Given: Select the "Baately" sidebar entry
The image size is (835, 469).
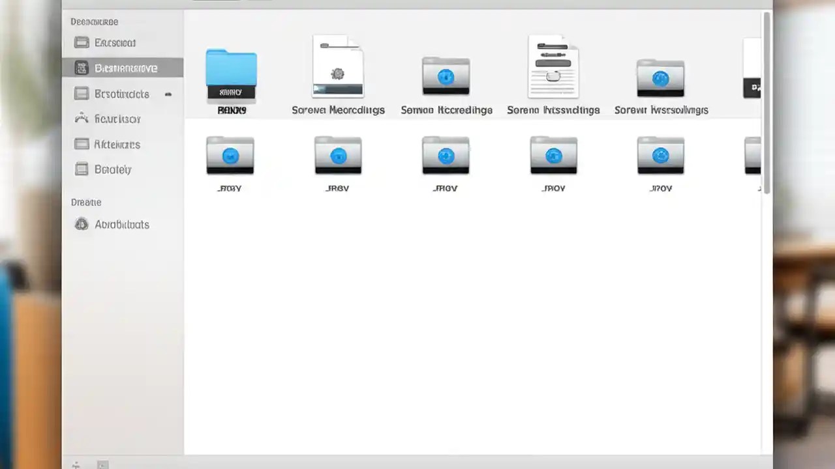Looking at the screenshot, I should pyautogui.click(x=113, y=169).
